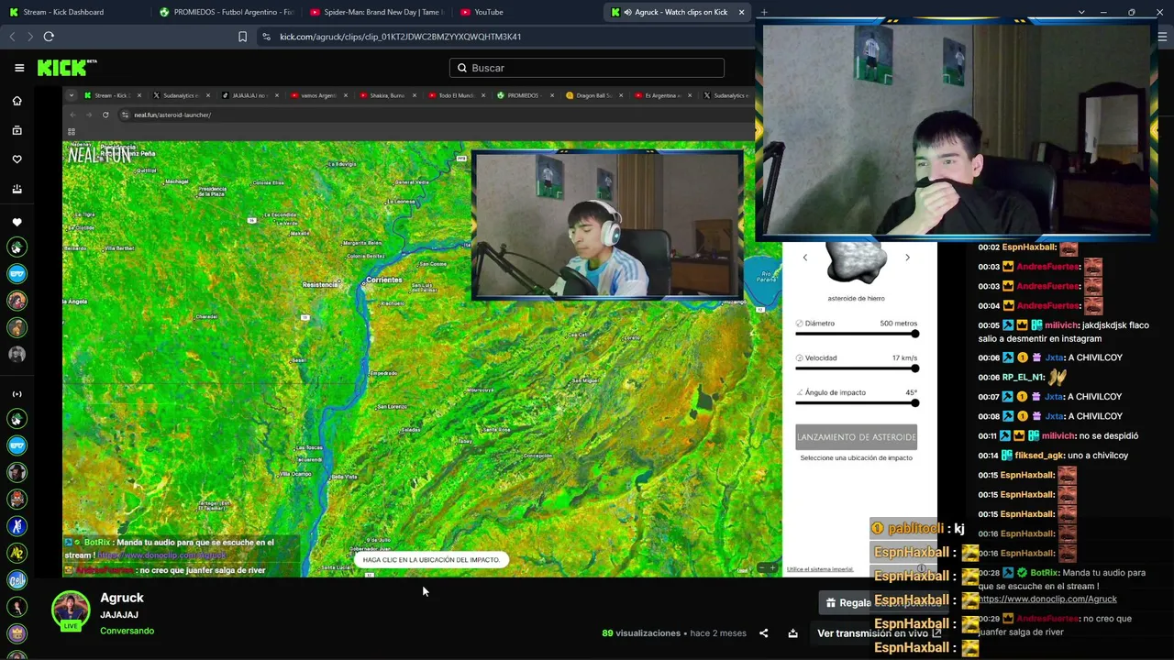Viewport: 1174px width, 660px height.
Task: Open the Conversando category link
Action: [x=127, y=631]
